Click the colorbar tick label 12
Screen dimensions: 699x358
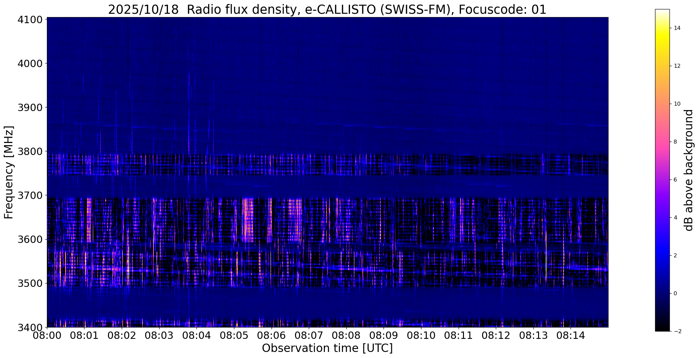[677, 66]
